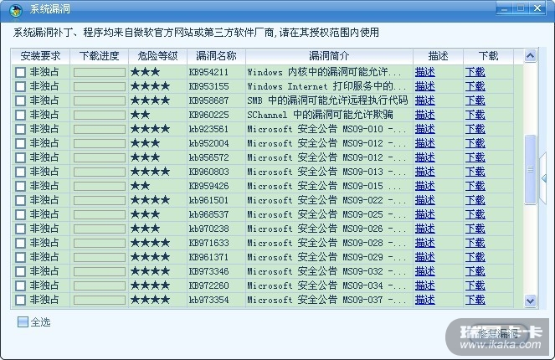The width and height of the screenshot is (555, 360).
Task: Tick the kb973354 checkbox
Action: (x=21, y=300)
